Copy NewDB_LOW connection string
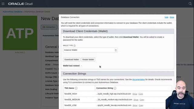The width and height of the screenshot is (194, 109). tap(141, 105)
